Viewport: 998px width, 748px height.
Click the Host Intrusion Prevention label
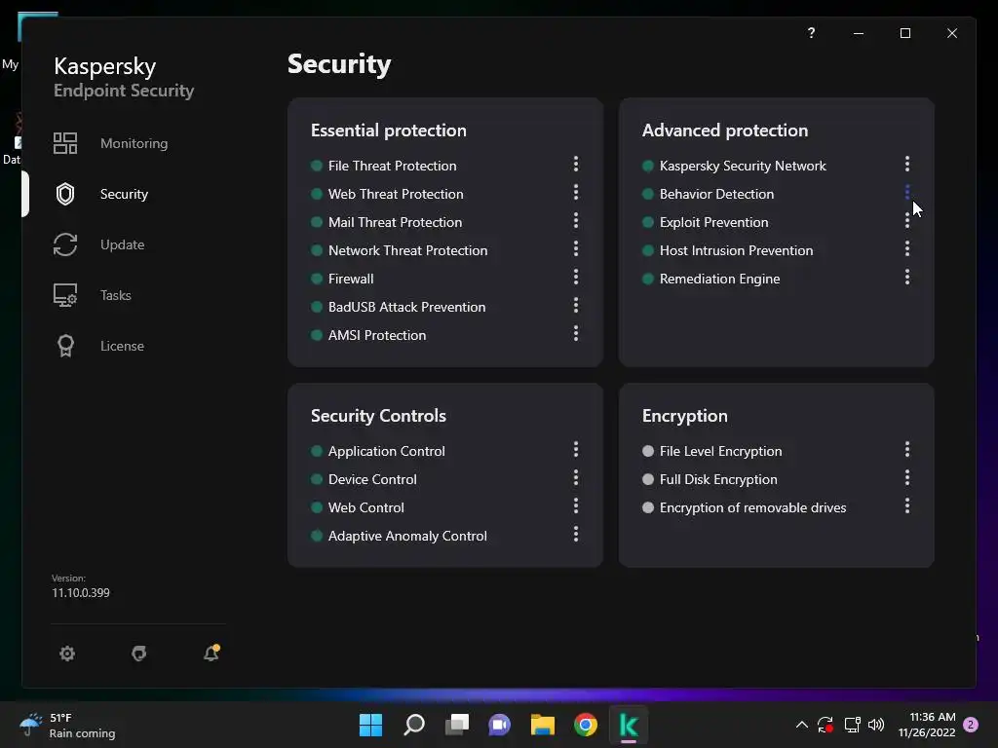(737, 250)
